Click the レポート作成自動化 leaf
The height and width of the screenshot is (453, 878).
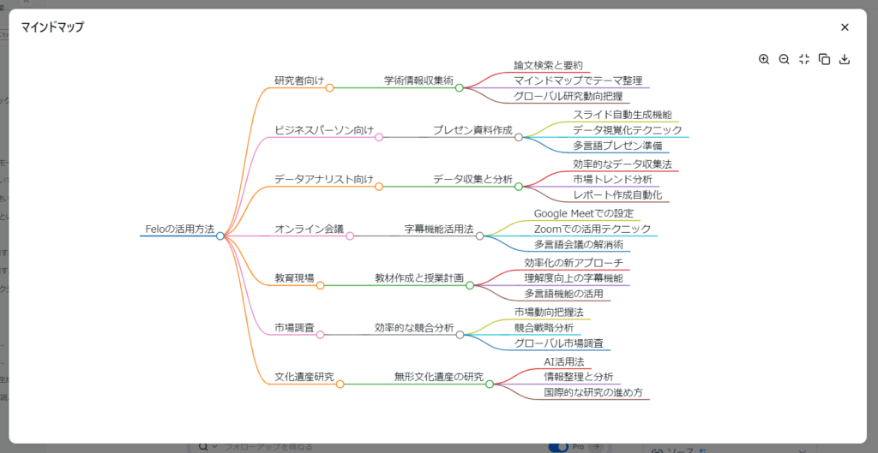coord(617,194)
